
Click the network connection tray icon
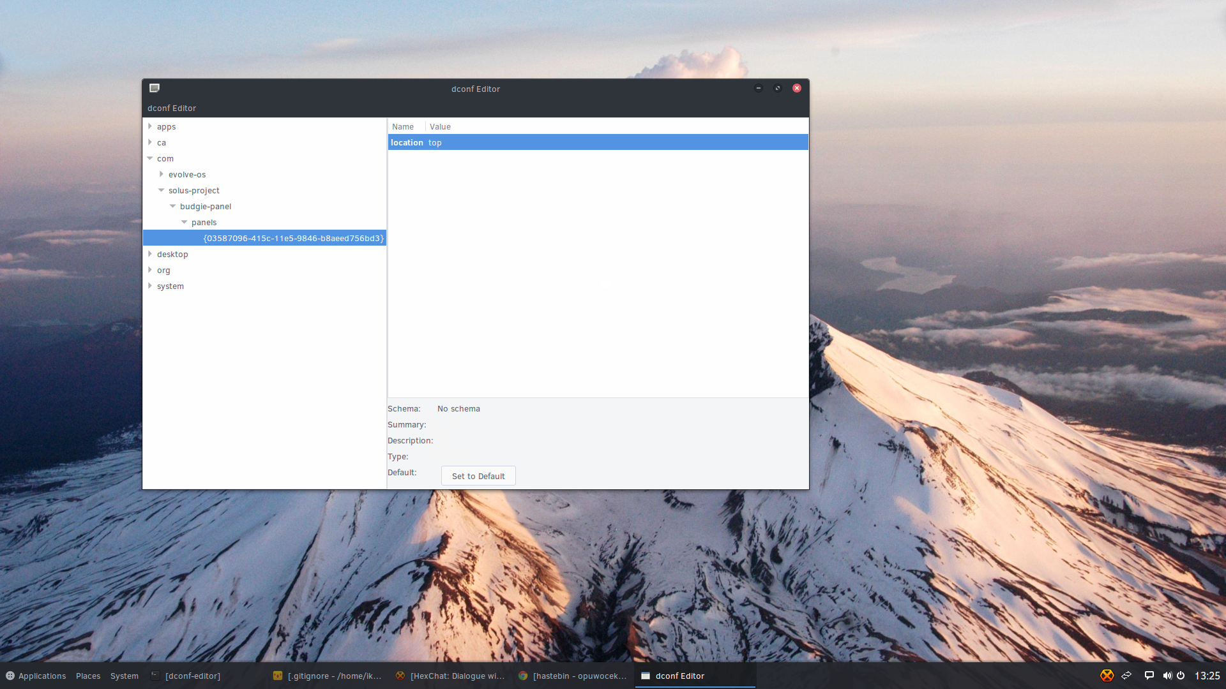[1126, 676]
